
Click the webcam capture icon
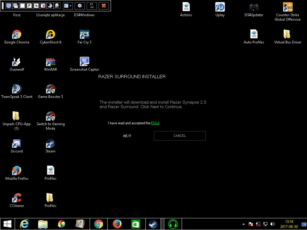(57, 6)
